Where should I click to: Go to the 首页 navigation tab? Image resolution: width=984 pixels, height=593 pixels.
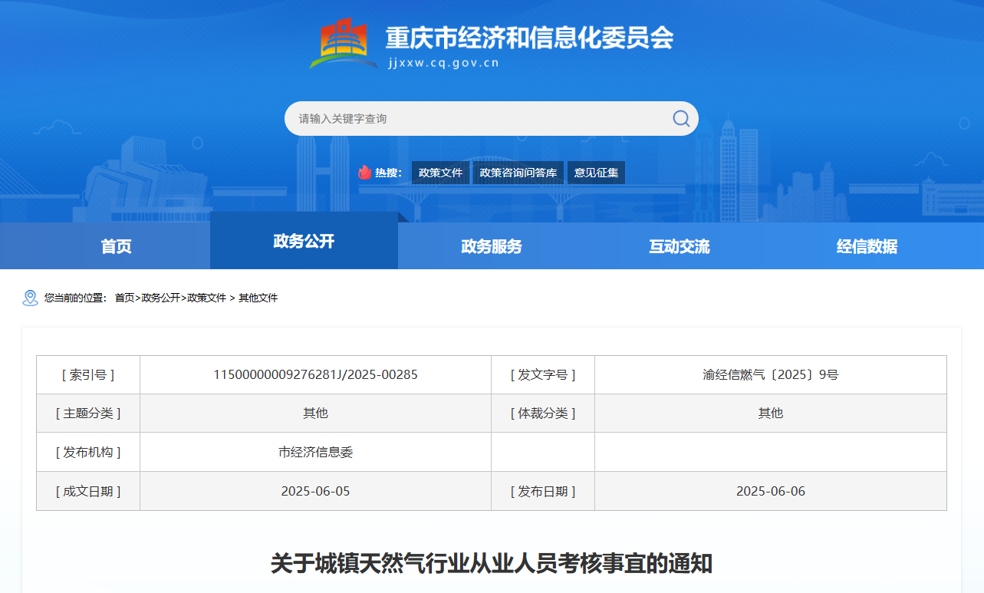pos(116,246)
